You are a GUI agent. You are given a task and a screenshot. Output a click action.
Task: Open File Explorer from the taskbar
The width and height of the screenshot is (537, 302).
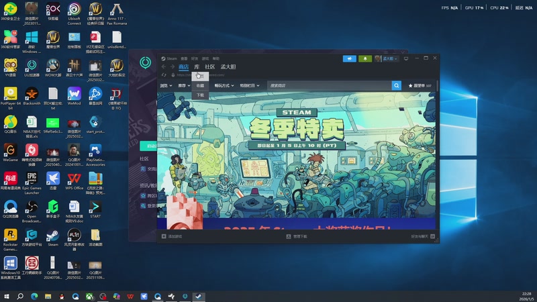[x=48, y=296]
